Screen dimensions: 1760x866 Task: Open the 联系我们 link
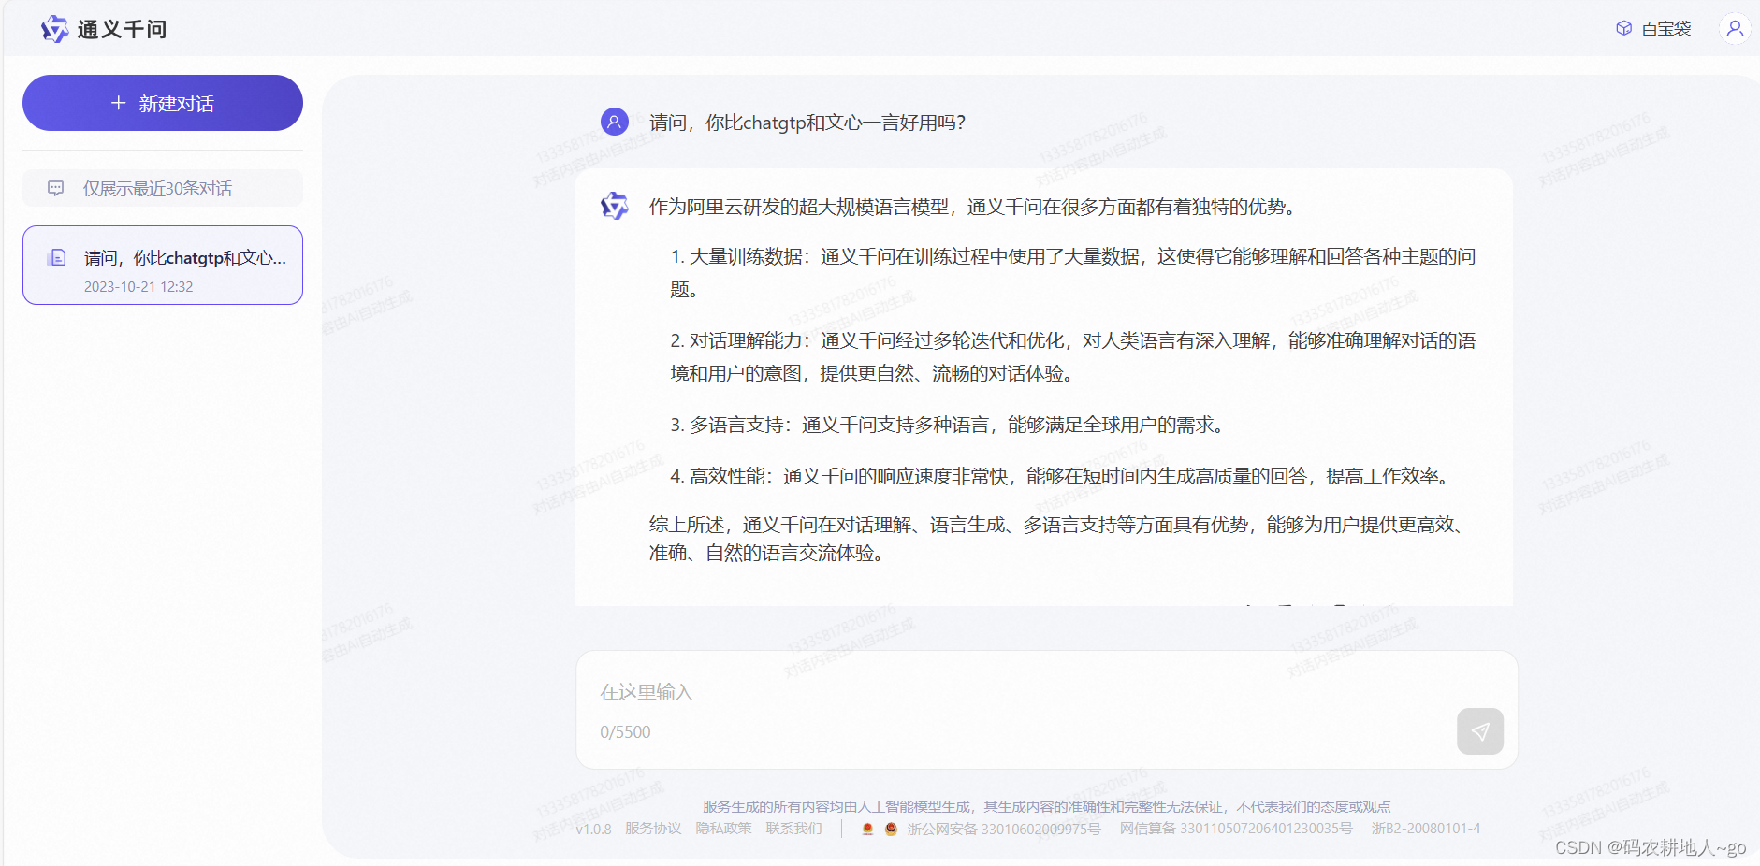coord(793,829)
